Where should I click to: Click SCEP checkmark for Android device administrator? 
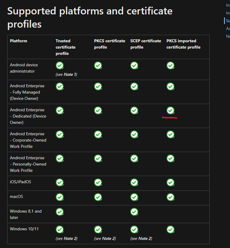[x=134, y=65]
